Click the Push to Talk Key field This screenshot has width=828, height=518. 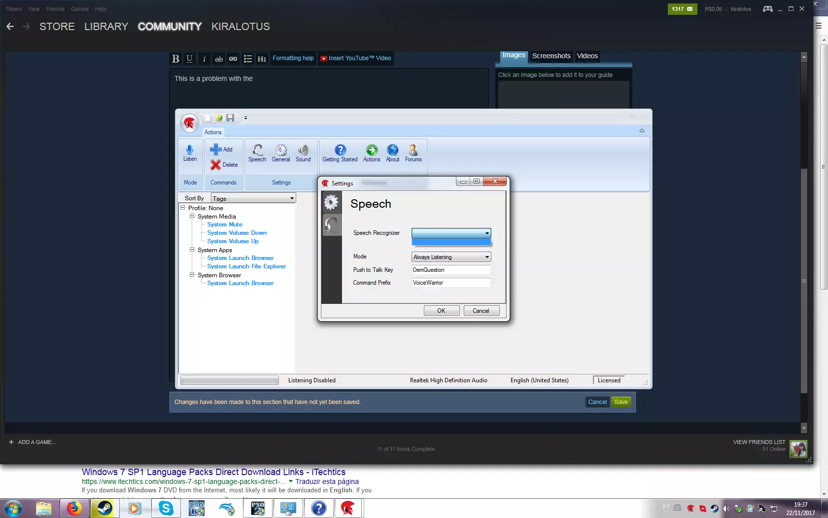click(451, 270)
